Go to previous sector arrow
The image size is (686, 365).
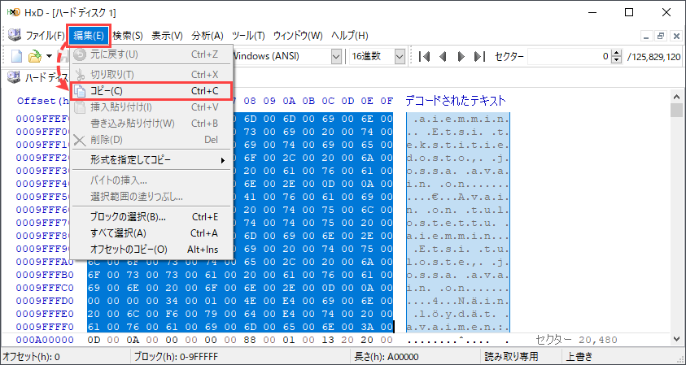click(443, 56)
